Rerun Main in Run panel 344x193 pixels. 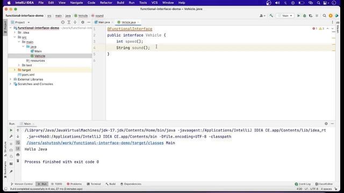coord(11,130)
